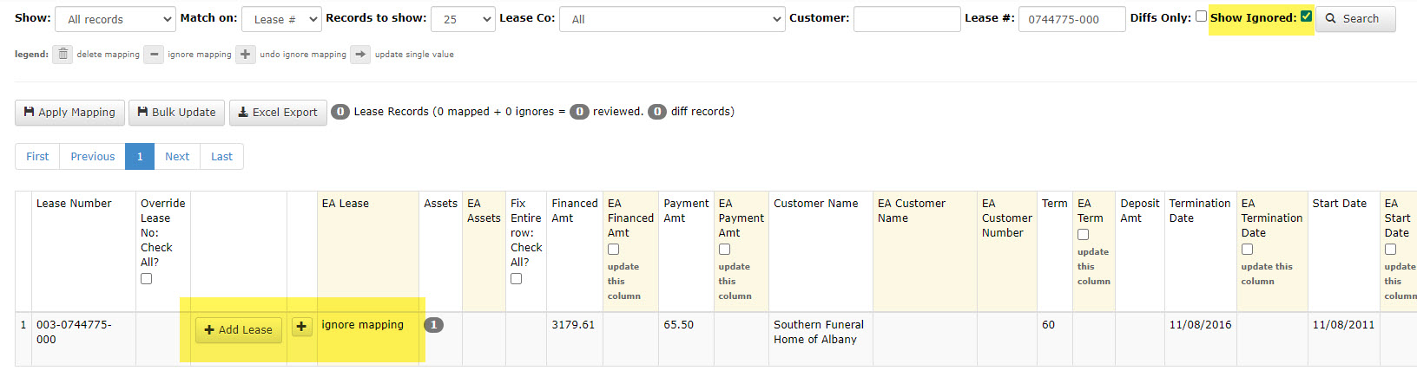Click the undo ignore mapping plus icon
Viewport: 1417px width, 377px height.
point(246,54)
